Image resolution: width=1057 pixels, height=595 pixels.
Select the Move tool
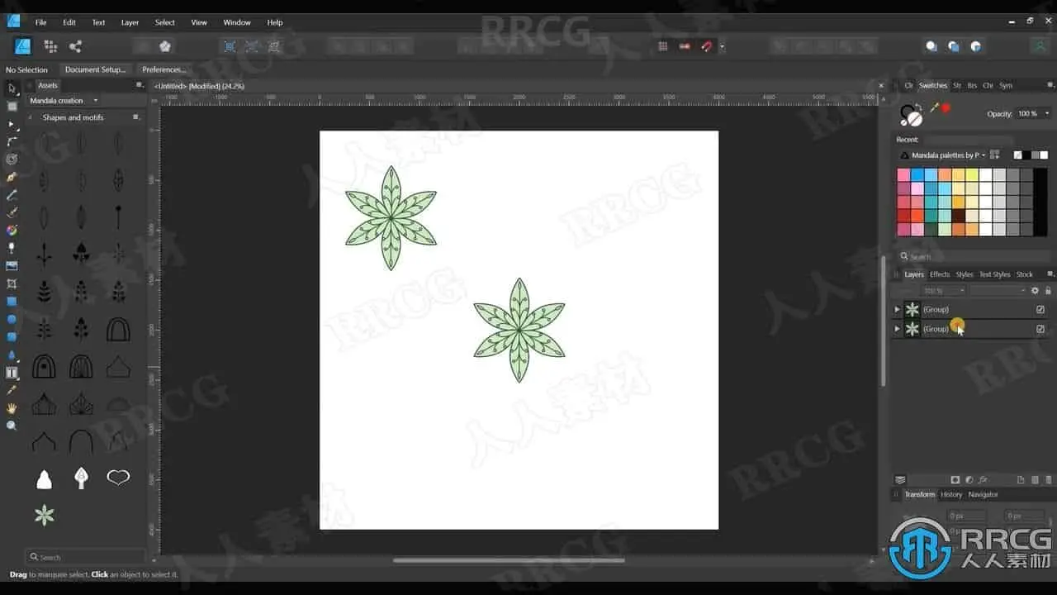point(12,88)
